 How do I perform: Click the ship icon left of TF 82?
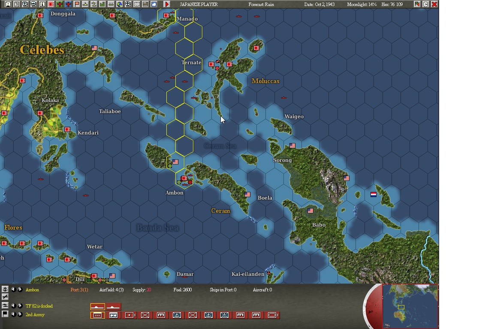[5, 305]
